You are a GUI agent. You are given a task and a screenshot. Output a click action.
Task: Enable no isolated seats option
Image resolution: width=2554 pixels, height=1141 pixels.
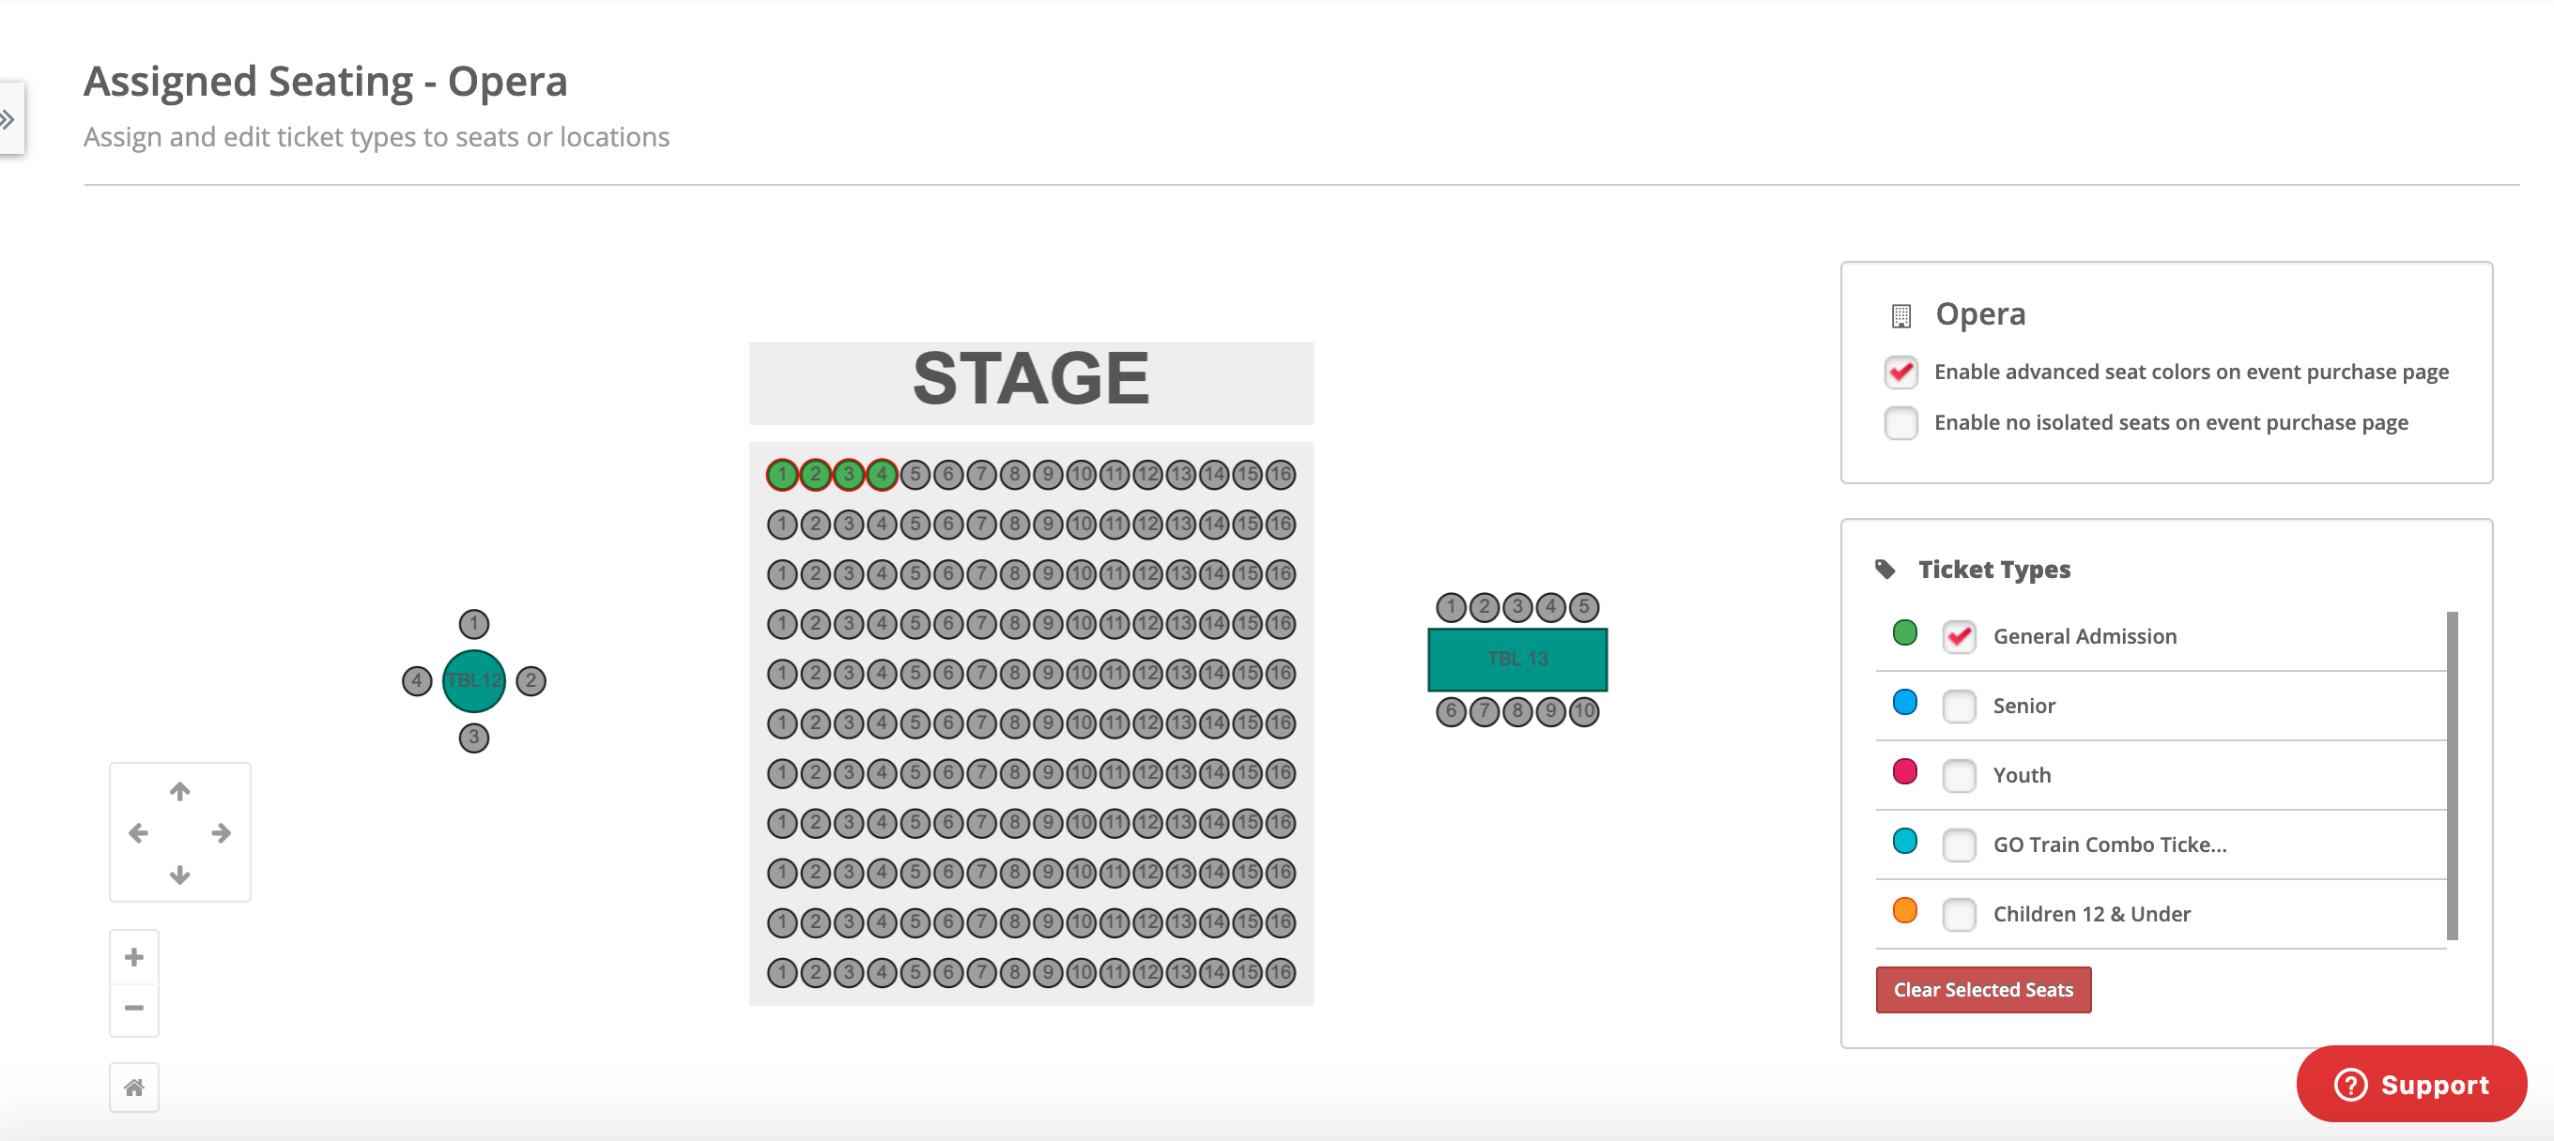point(1900,422)
